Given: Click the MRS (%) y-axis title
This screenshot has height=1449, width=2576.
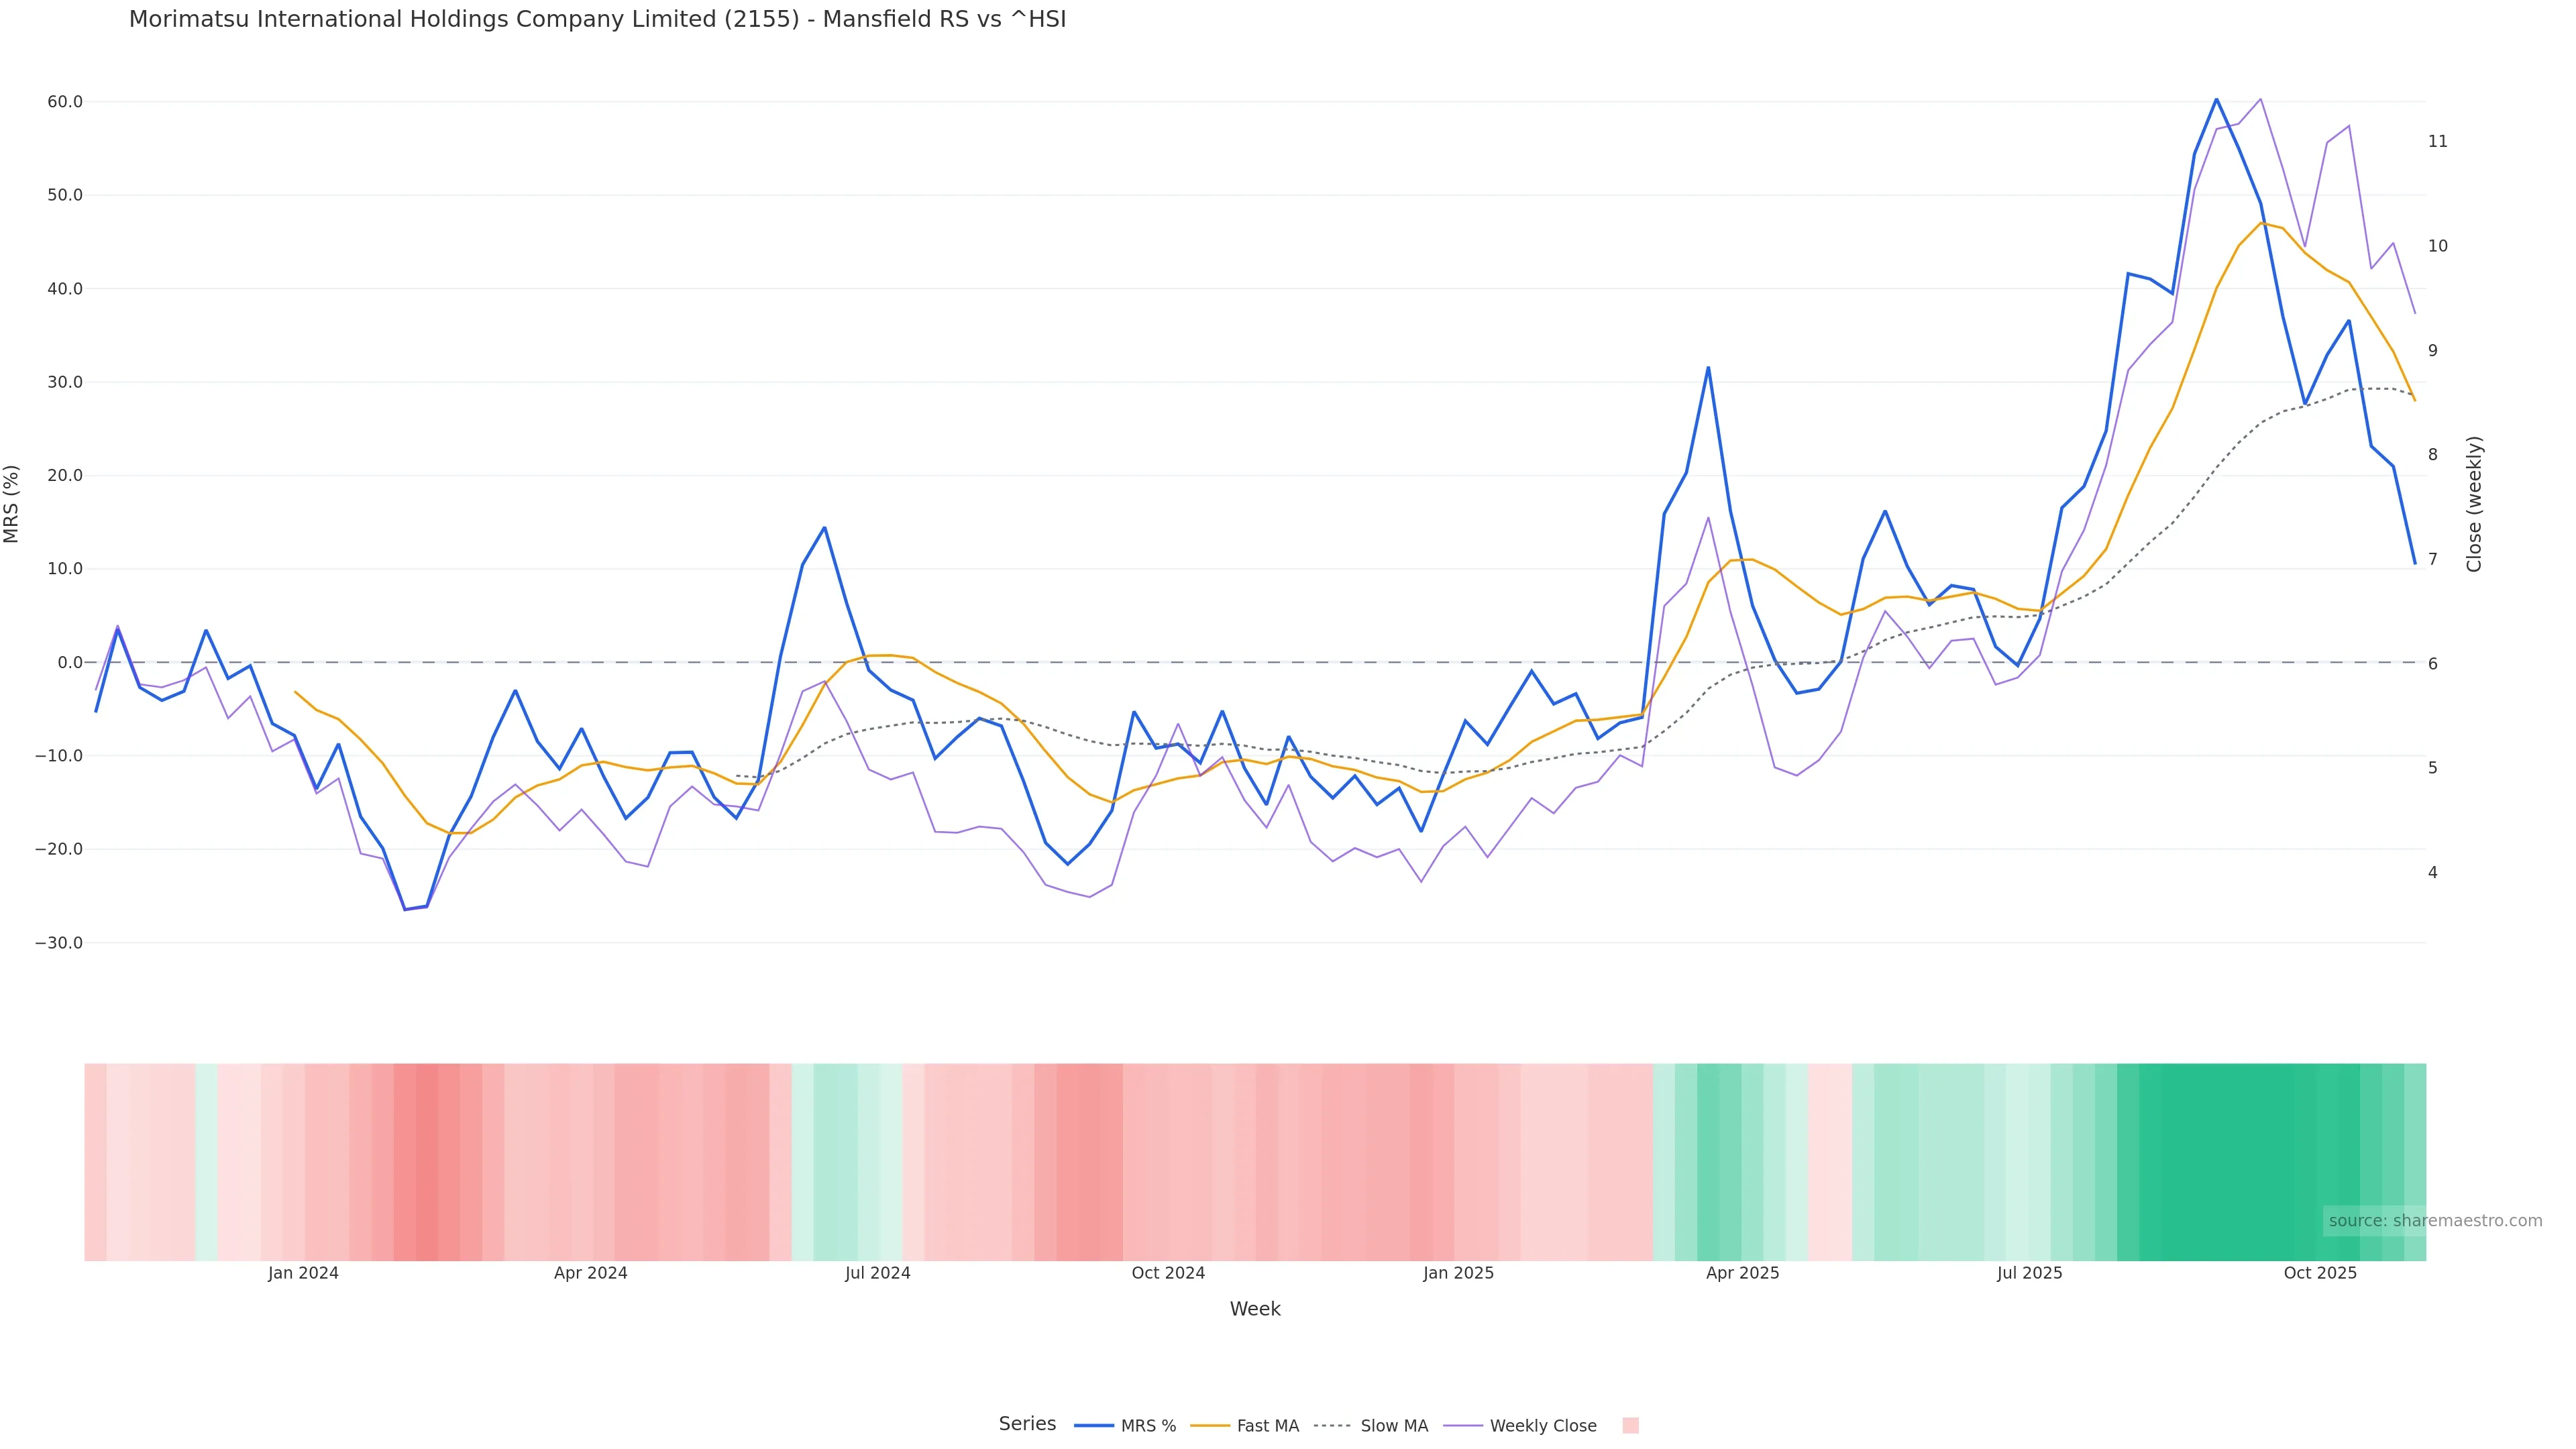Looking at the screenshot, I should tap(12, 504).
